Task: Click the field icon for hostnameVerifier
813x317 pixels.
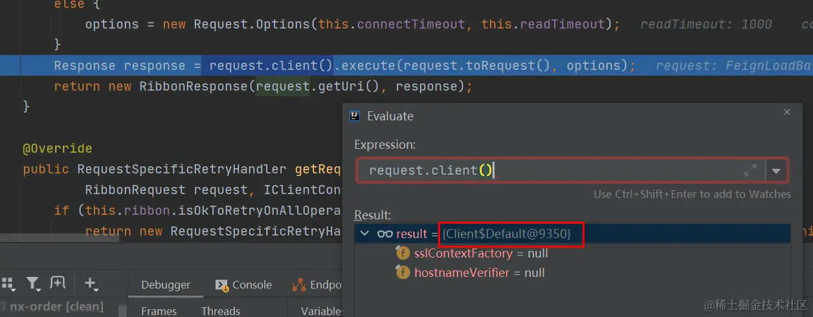Action: (x=403, y=273)
